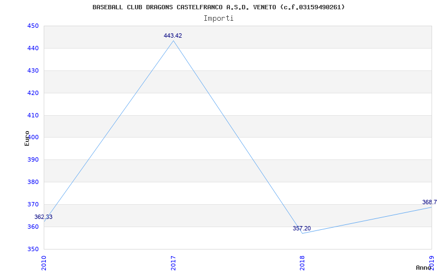Click the 'Anno' x-axis title
Image resolution: width=437 pixels, height=273 pixels.
[x=423, y=268]
